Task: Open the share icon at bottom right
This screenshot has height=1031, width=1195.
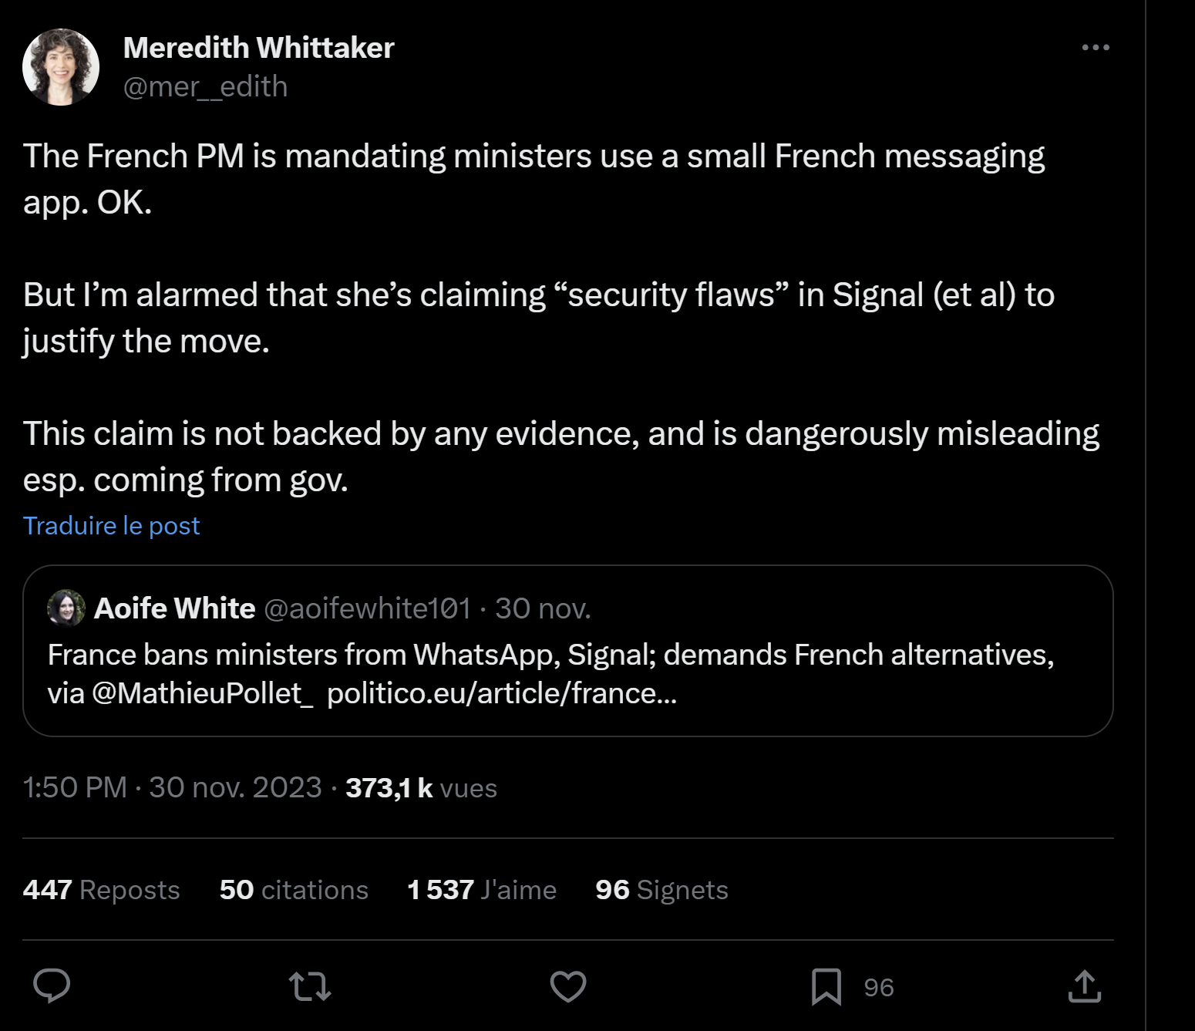Action: (x=1085, y=986)
